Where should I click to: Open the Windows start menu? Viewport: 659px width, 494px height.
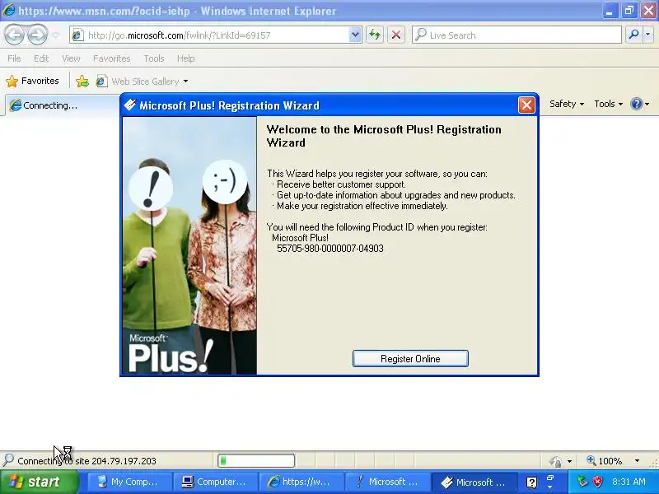[40, 482]
